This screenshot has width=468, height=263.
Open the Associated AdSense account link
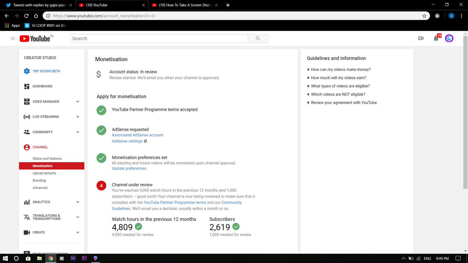point(138,135)
